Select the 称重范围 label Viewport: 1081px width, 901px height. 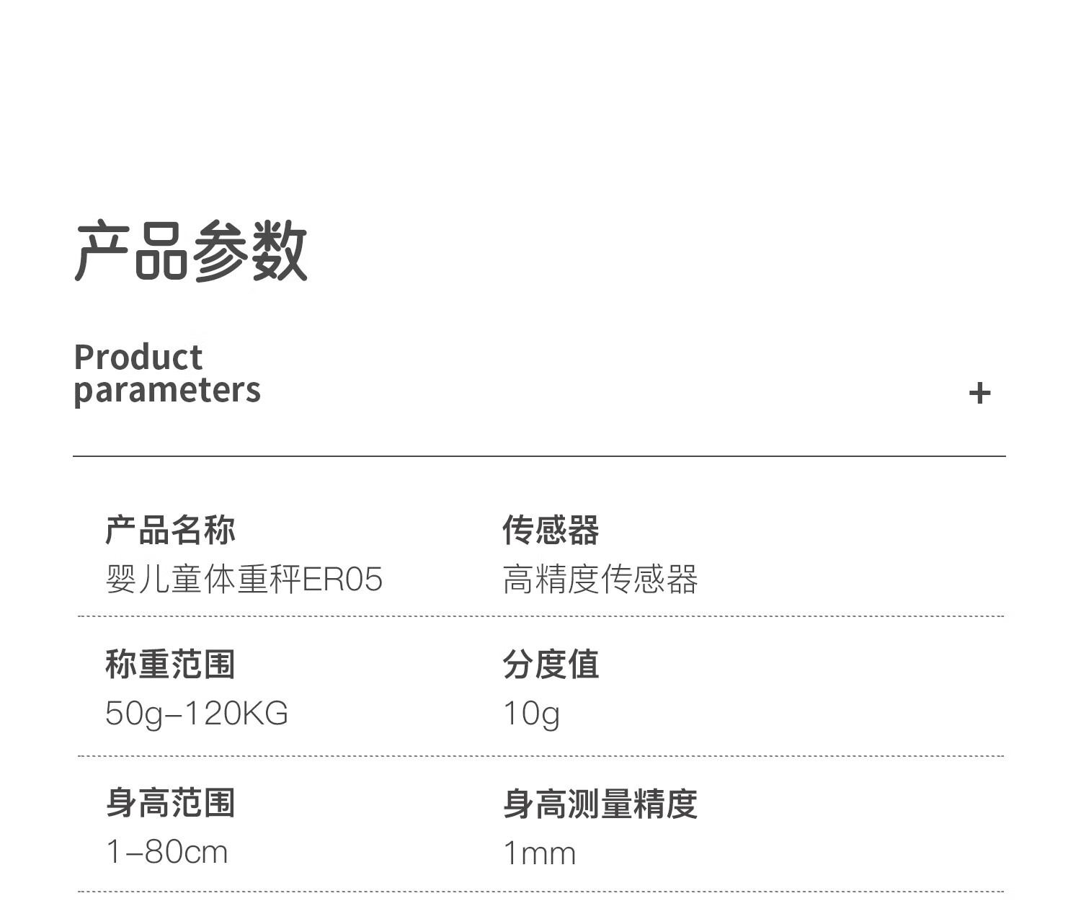pyautogui.click(x=170, y=664)
